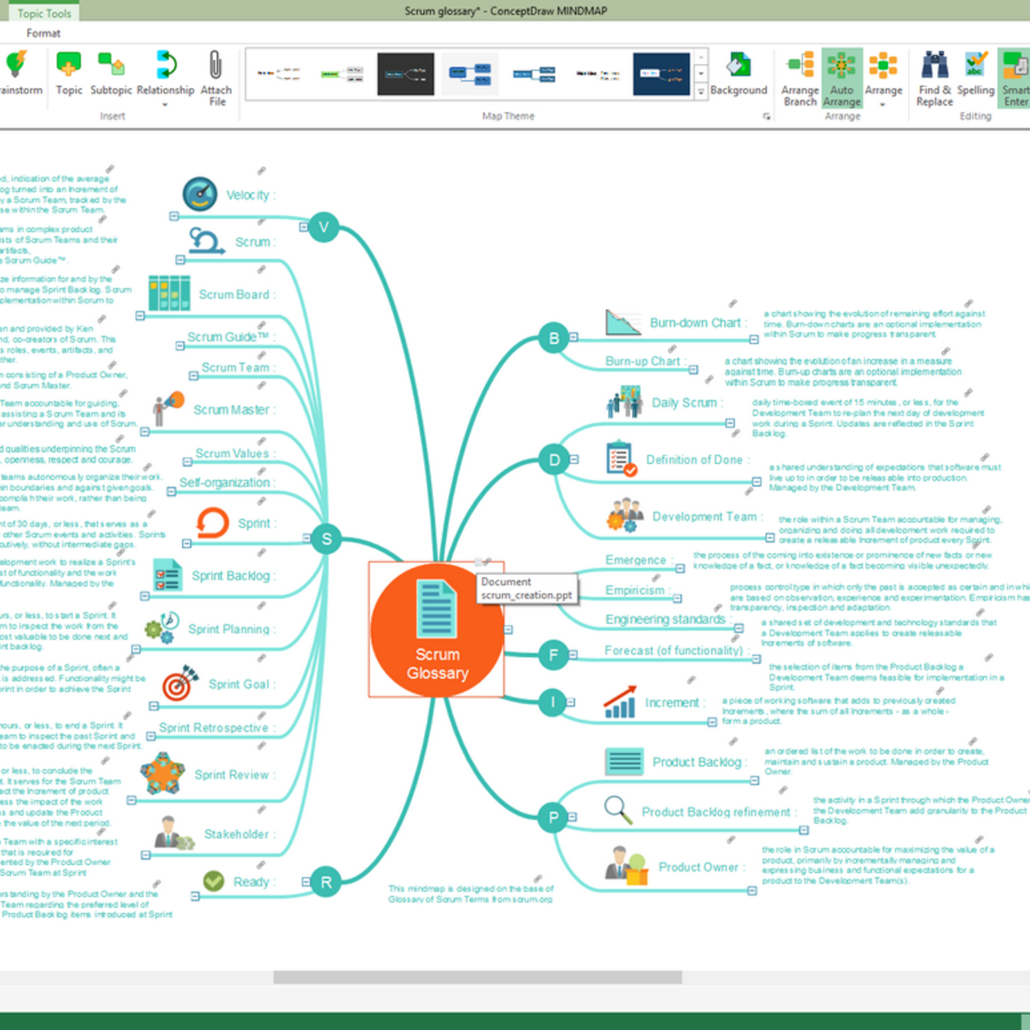Image resolution: width=1030 pixels, height=1030 pixels.
Task: Select the Product Backlog topic label
Action: tap(700, 762)
